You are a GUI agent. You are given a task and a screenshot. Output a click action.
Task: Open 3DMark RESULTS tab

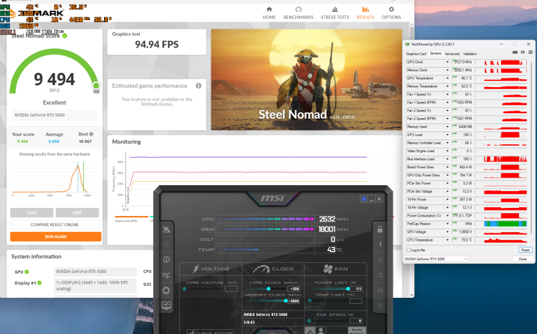[x=365, y=13]
